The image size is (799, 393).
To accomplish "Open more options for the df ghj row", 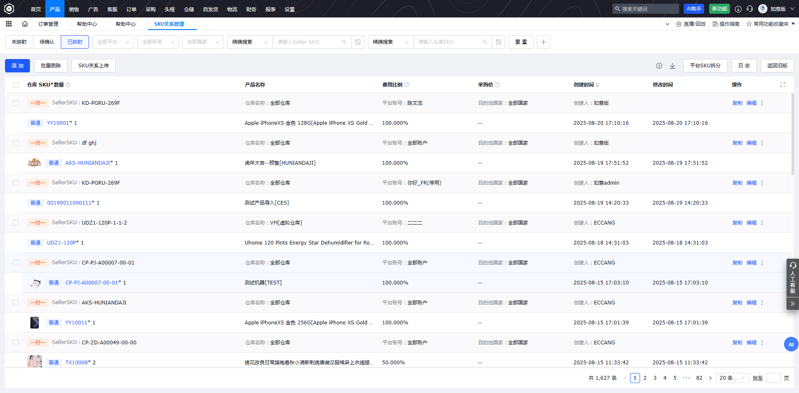I will pyautogui.click(x=762, y=143).
